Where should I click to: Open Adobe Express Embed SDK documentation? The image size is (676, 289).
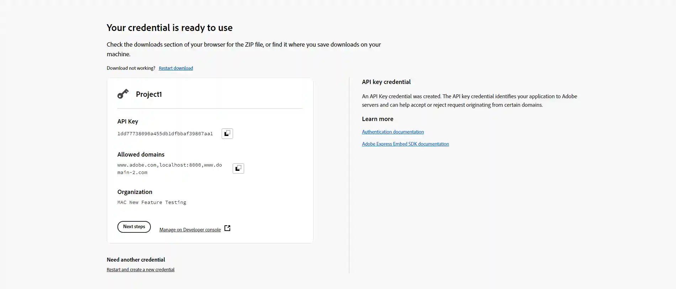click(405, 144)
